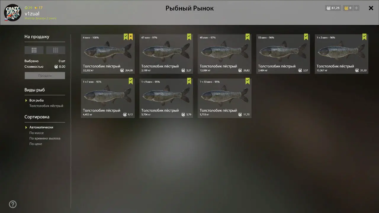Image resolution: width=379 pixels, height=213 pixels.
Task: Toggle green checkmark on 3,199 kg fish
Action: pos(189,37)
